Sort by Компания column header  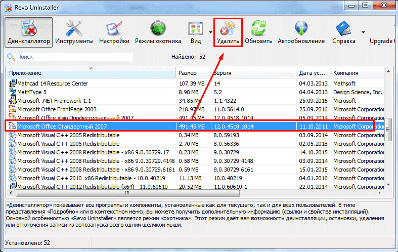point(358,73)
